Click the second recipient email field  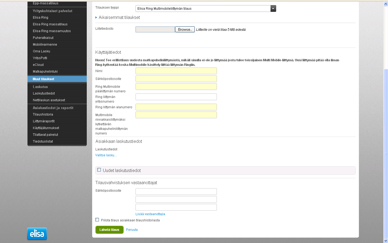176,199
